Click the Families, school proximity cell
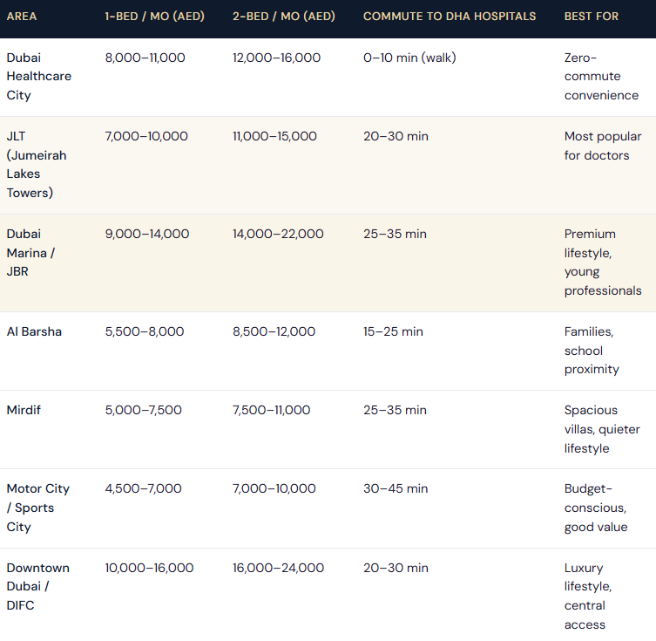 pos(592,351)
